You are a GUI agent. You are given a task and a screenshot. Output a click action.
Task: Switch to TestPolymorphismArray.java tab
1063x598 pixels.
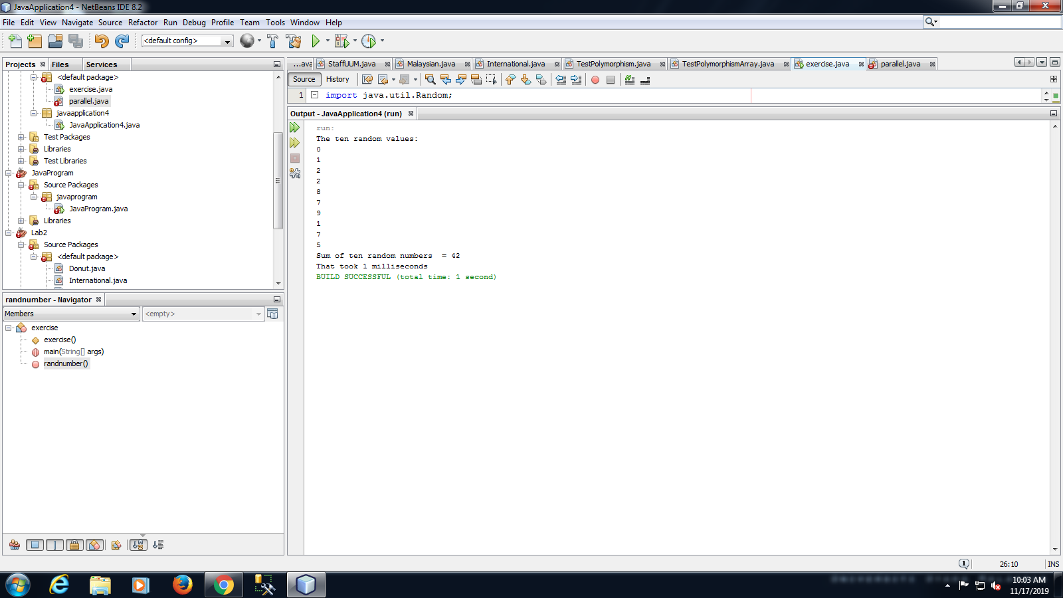pyautogui.click(x=727, y=64)
